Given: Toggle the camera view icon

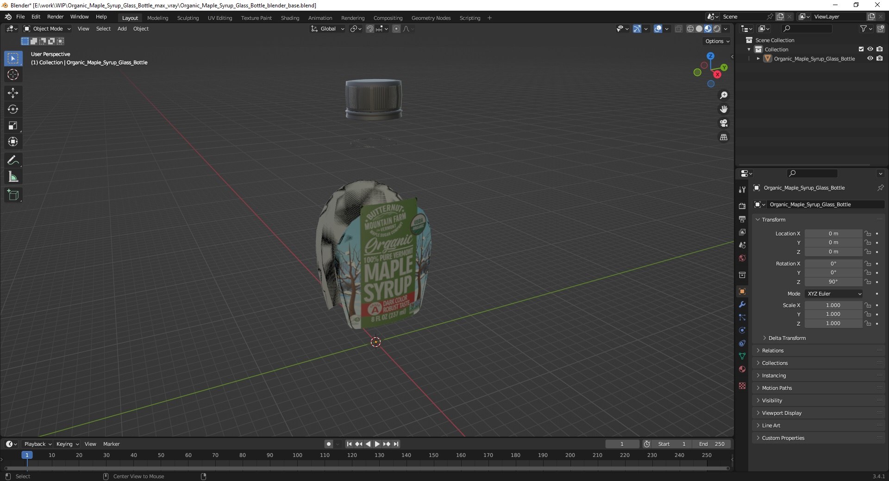Looking at the screenshot, I should pyautogui.click(x=724, y=123).
